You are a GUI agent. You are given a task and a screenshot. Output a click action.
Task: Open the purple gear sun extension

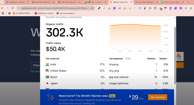tap(150, 8)
